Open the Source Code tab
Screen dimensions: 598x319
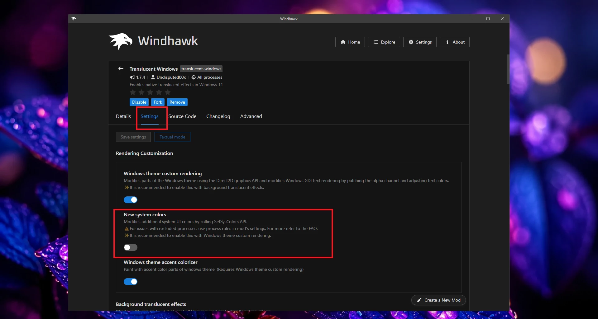182,116
